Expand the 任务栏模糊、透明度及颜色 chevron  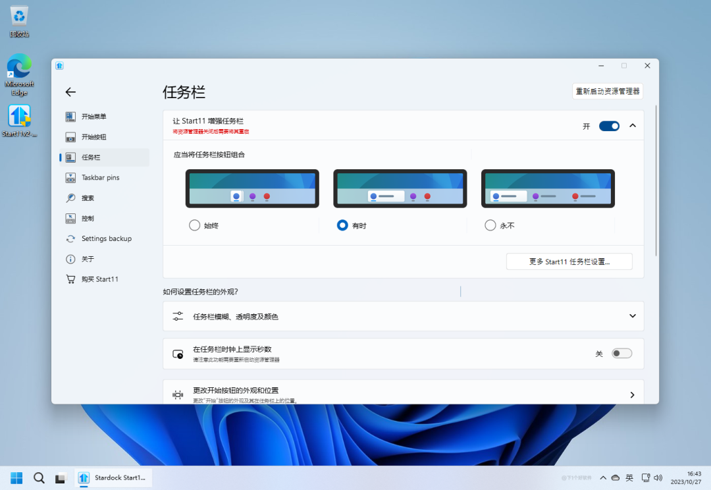click(633, 316)
